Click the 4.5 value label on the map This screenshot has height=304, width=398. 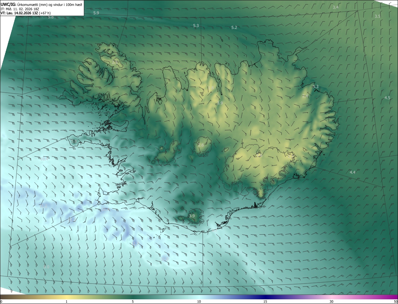tap(387, 98)
